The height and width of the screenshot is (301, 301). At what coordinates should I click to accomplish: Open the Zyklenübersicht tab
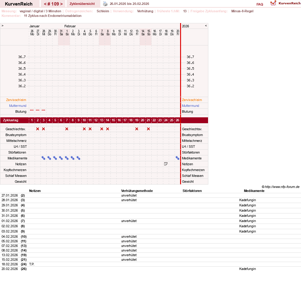(82, 4)
